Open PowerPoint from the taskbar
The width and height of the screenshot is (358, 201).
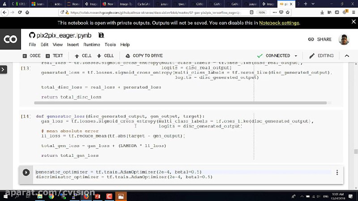[x=98, y=196]
